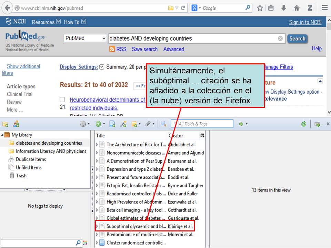Select Duplicate Items in library
The width and height of the screenshot is (331, 248).
pyautogui.click(x=31, y=159)
